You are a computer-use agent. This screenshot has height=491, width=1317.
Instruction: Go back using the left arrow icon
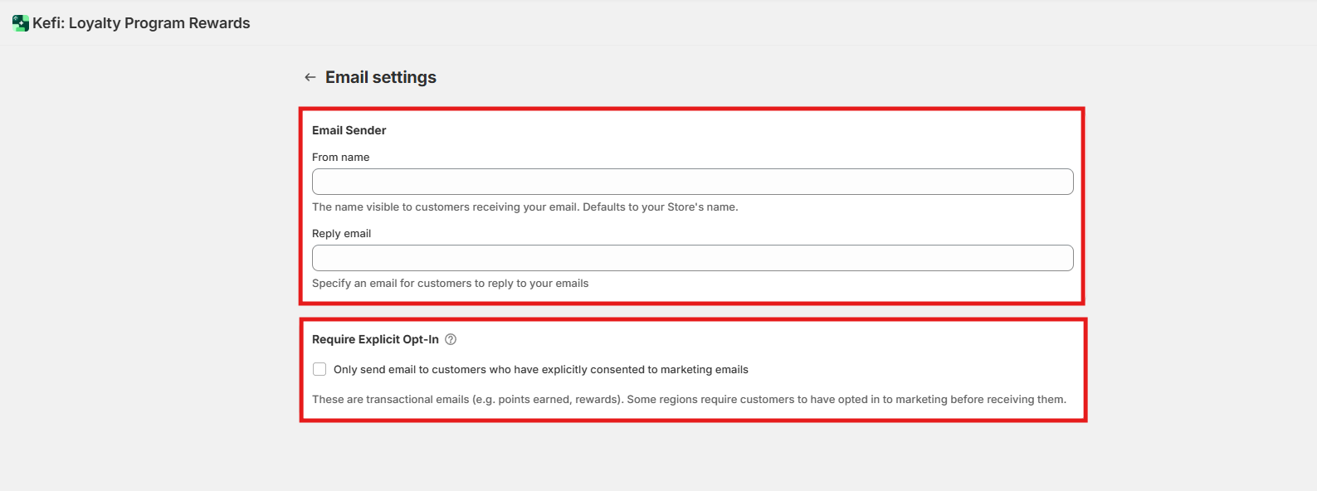[x=310, y=77]
